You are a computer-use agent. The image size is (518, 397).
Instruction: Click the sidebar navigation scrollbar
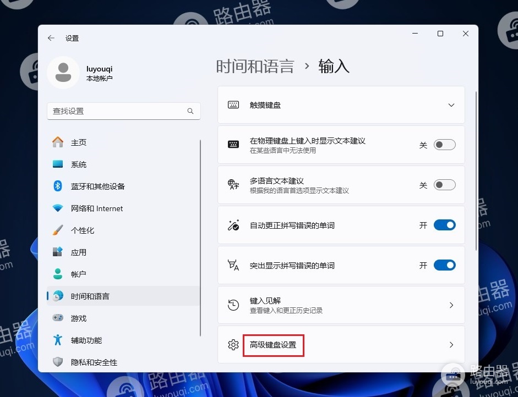[200, 238]
